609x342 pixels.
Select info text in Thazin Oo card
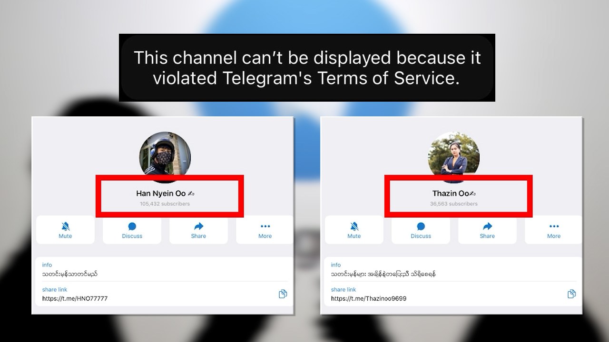(383, 274)
